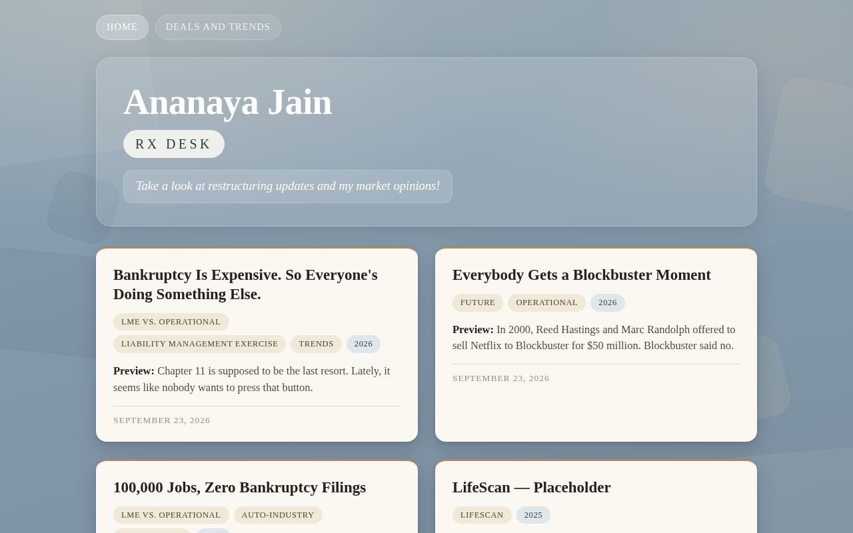Viewport: 853px width, 533px height.
Task: Click the restructuring updates tagline
Action: [288, 187]
